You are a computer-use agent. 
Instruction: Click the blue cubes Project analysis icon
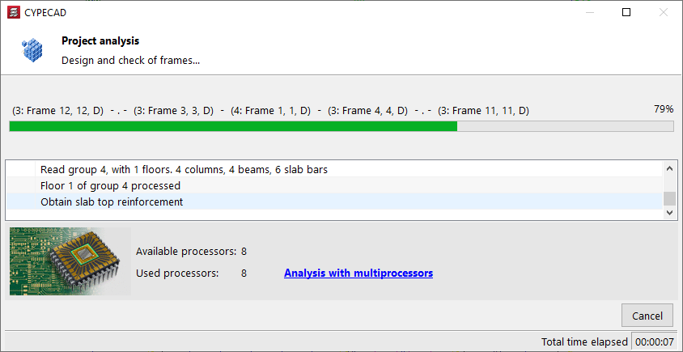32,50
